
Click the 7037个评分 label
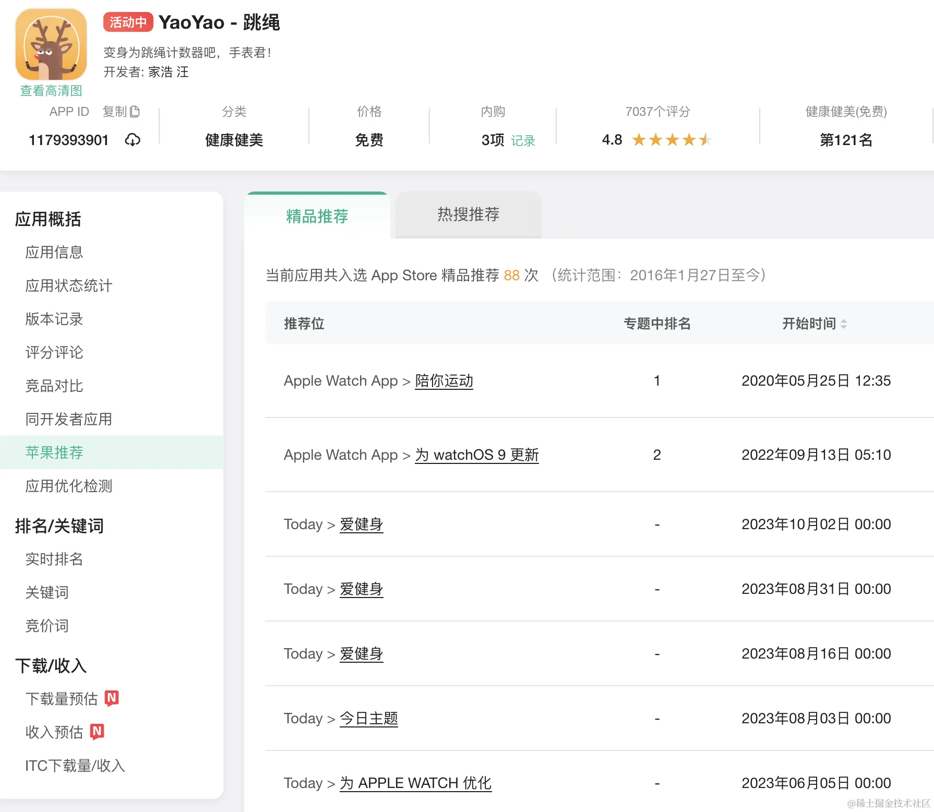point(657,112)
